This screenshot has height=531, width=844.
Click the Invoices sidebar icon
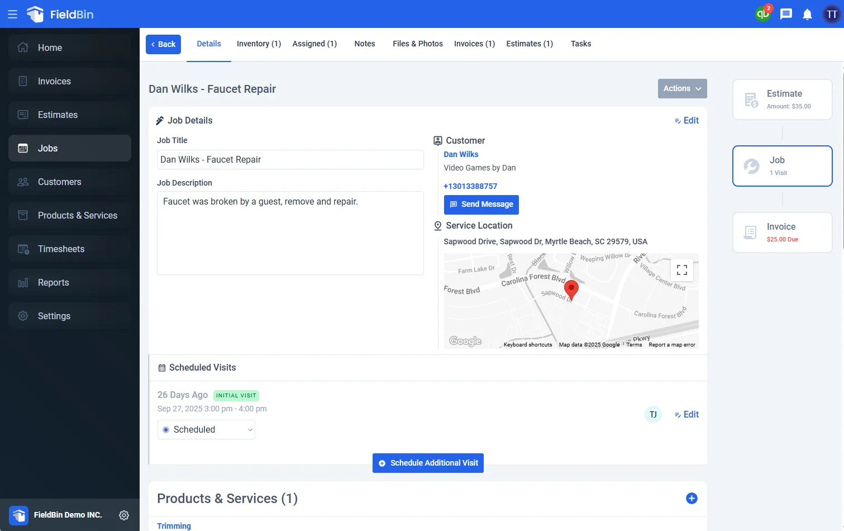pos(23,81)
